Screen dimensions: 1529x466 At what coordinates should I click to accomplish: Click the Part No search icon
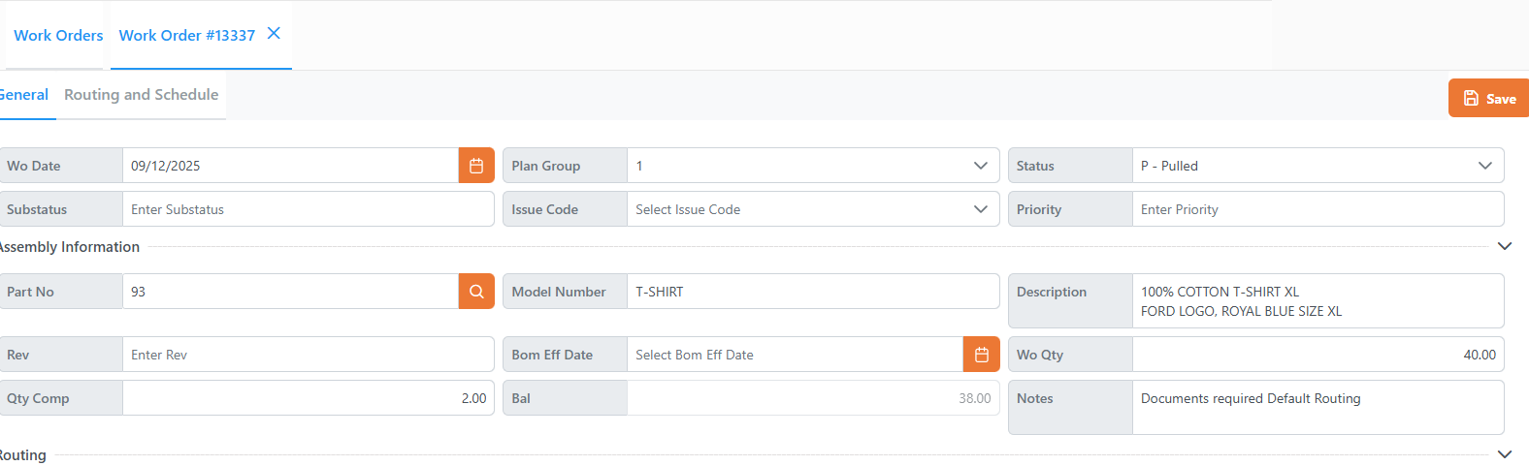[476, 292]
